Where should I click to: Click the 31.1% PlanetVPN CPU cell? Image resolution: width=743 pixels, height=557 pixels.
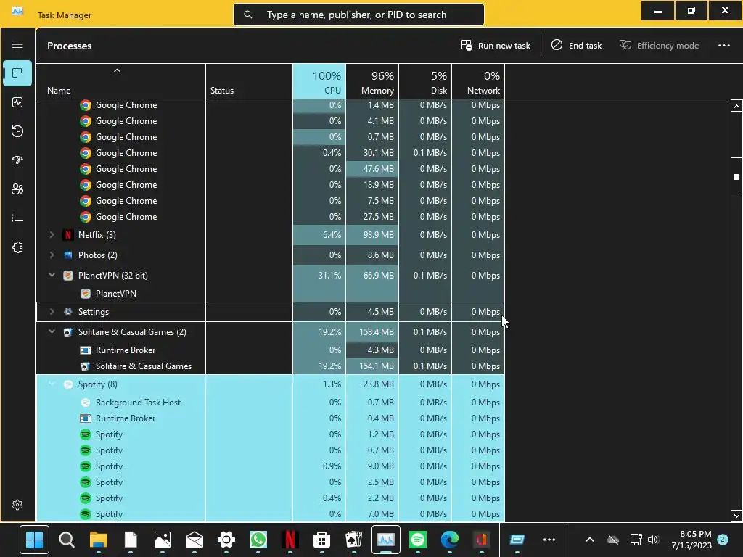click(319, 276)
